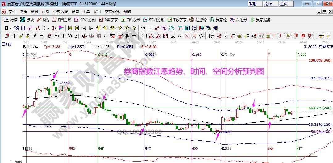Open the 行情 market quotes view

click(10, 20)
